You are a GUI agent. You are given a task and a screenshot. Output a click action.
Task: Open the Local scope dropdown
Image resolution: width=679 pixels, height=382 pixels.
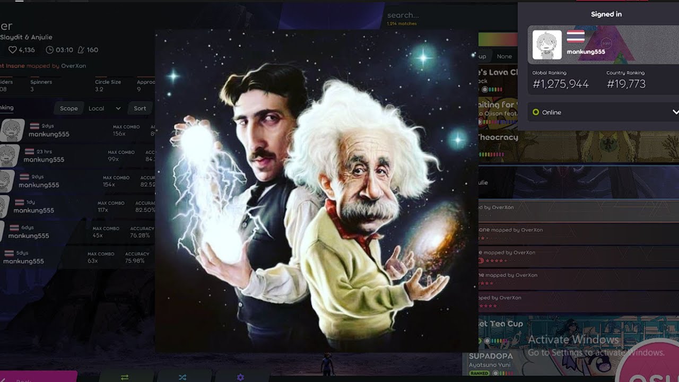pos(105,108)
